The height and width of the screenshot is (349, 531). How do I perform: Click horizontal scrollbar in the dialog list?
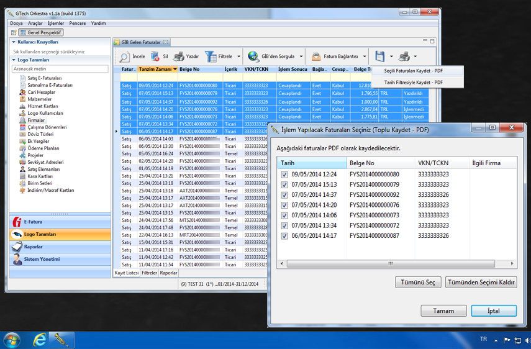pos(391,263)
